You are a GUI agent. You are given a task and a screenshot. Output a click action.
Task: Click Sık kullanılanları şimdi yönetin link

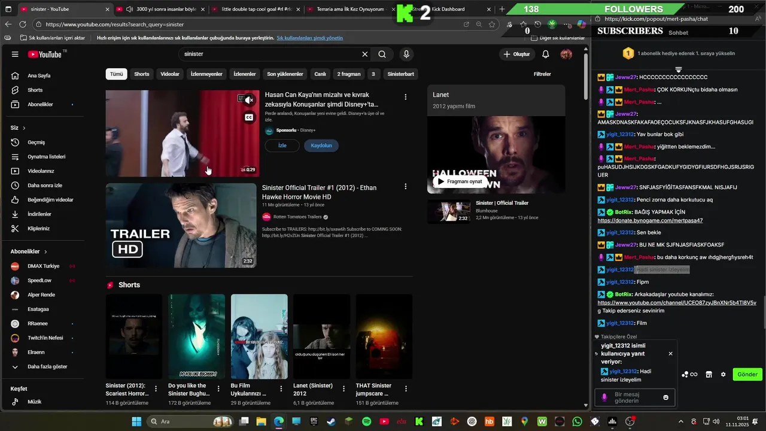pyautogui.click(x=309, y=38)
